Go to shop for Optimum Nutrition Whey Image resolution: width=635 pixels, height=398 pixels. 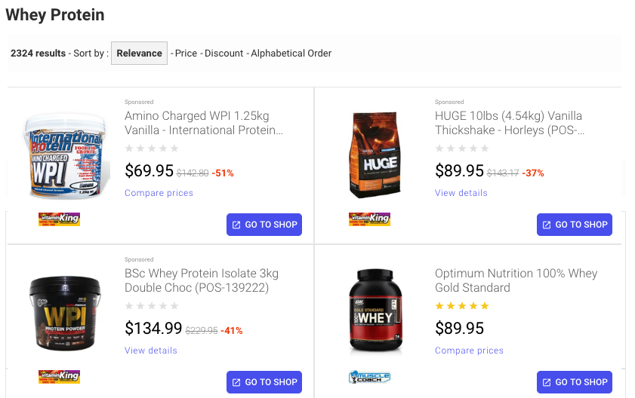tap(575, 382)
